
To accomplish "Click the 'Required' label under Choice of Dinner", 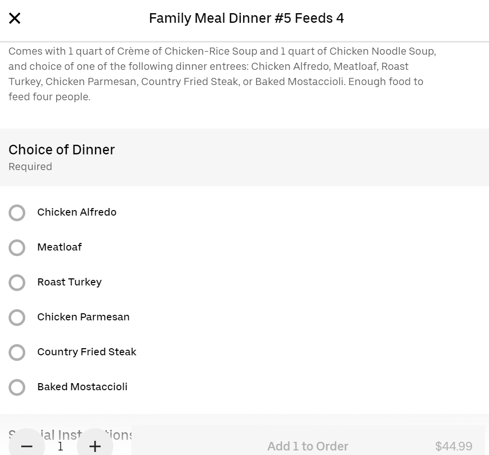I will (30, 167).
